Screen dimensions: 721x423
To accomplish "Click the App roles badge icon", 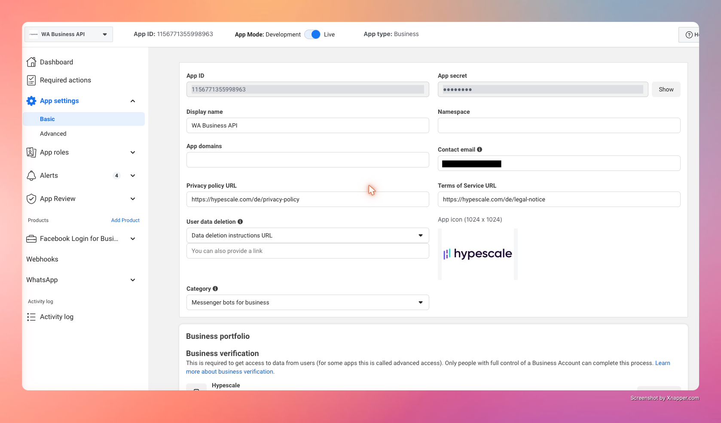I will [31, 152].
